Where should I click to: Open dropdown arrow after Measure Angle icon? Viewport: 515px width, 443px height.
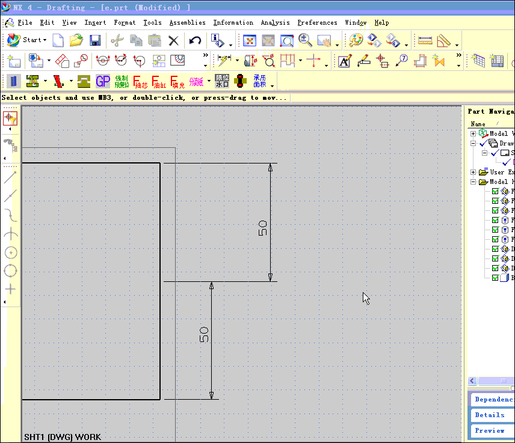(x=457, y=45)
